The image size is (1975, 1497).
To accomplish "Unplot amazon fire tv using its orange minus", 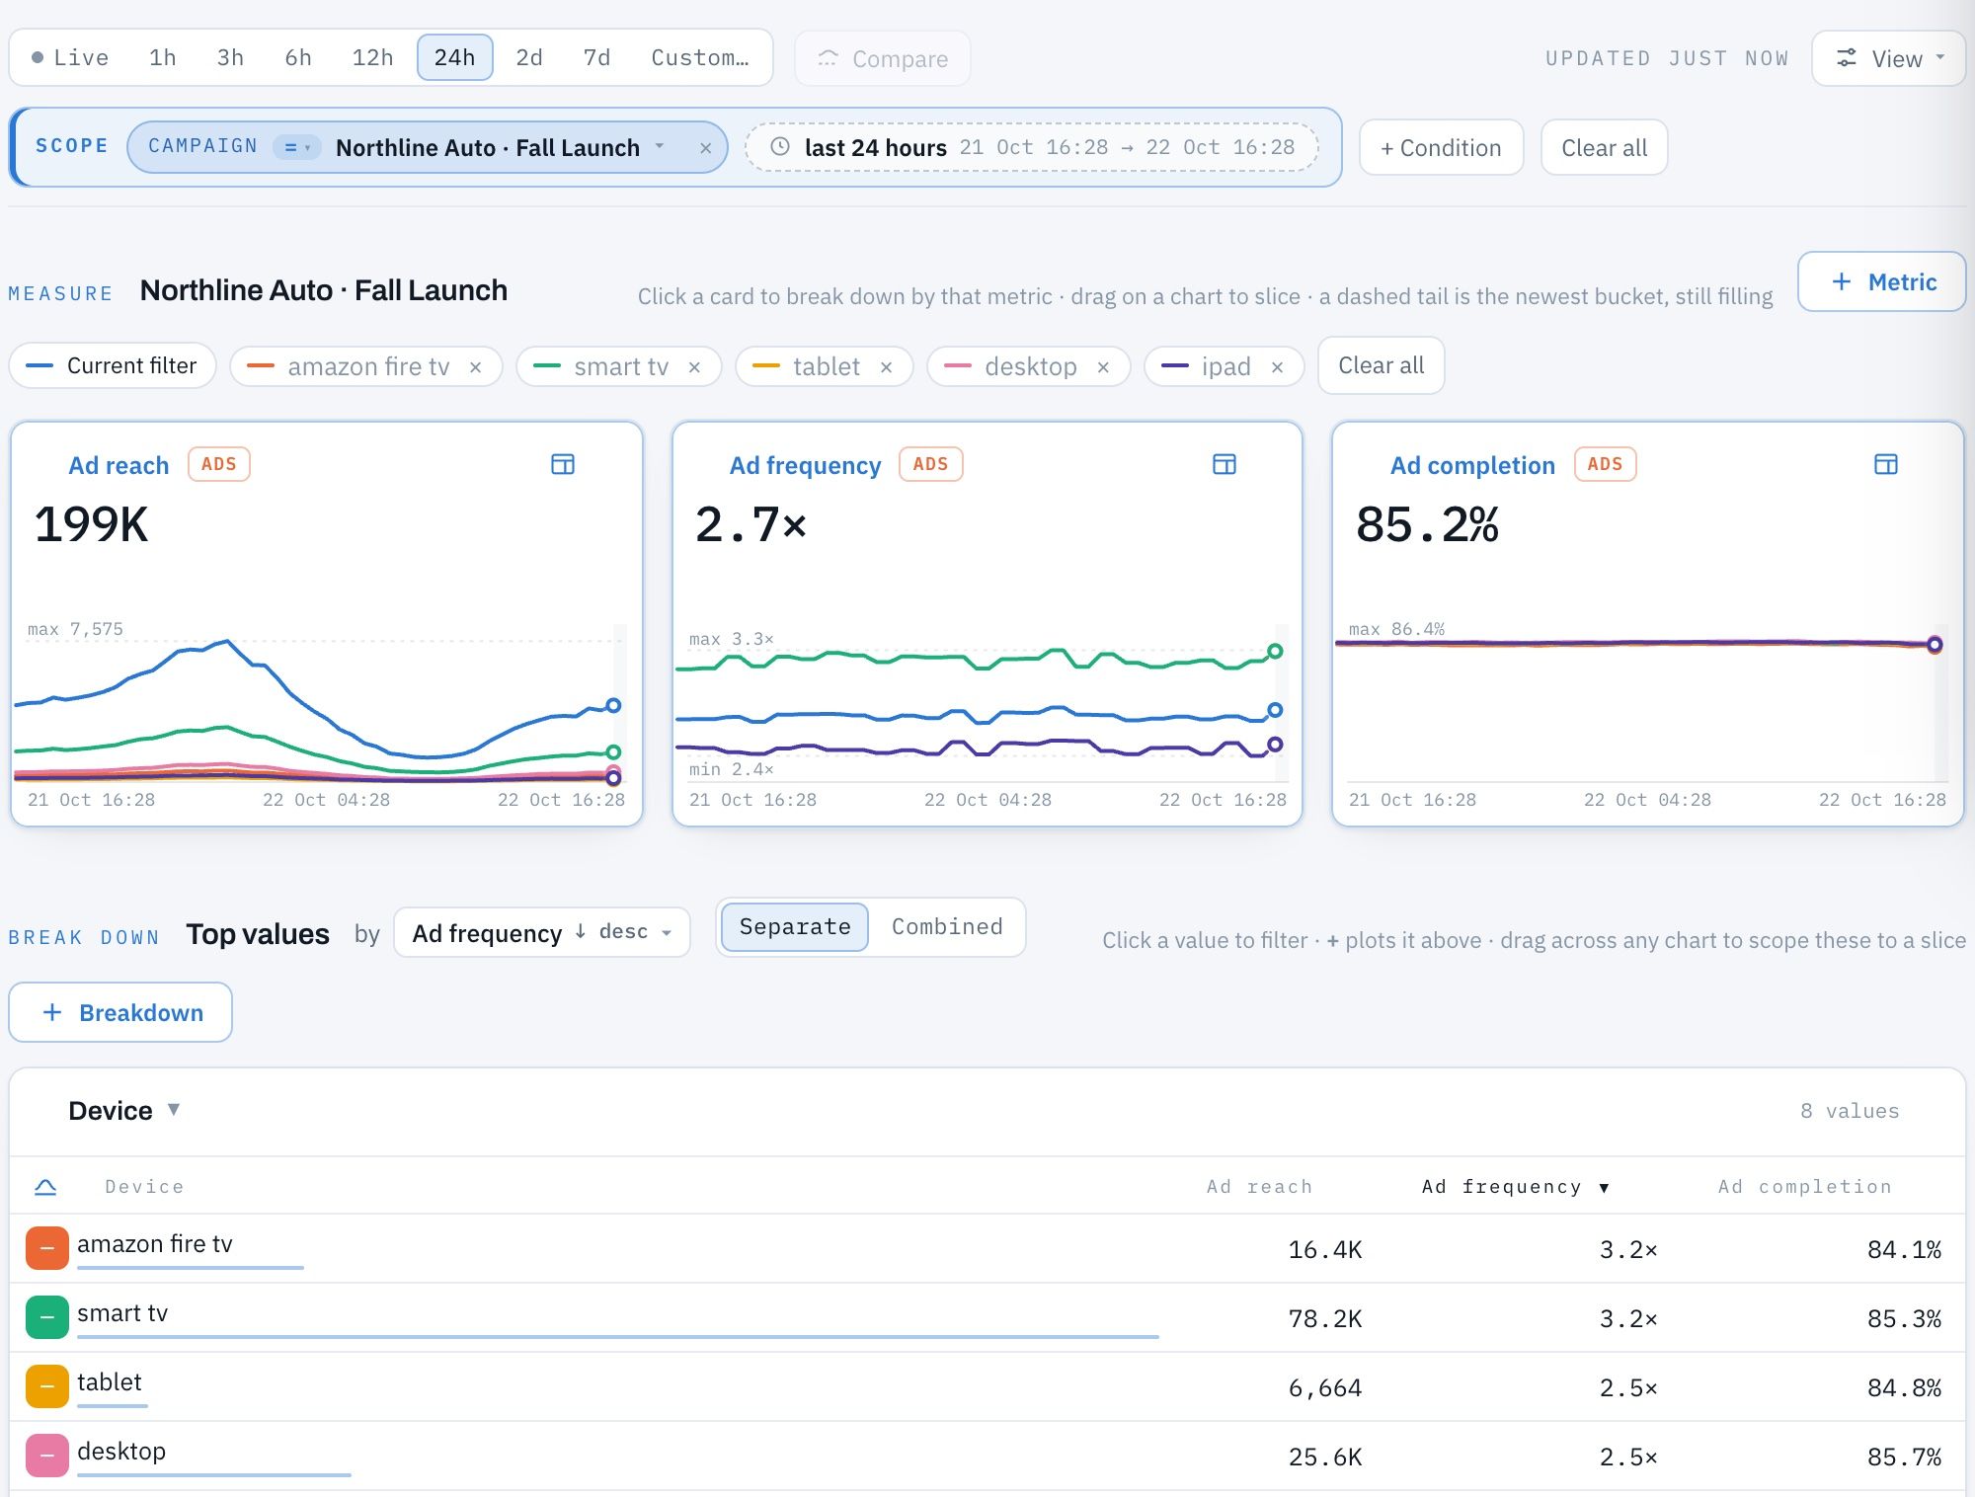I will 47,1248.
